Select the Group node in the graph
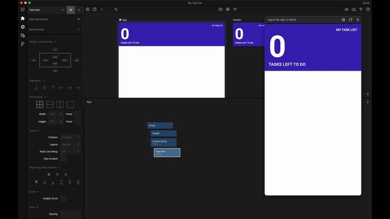This screenshot has width=390, height=219. pos(160,126)
